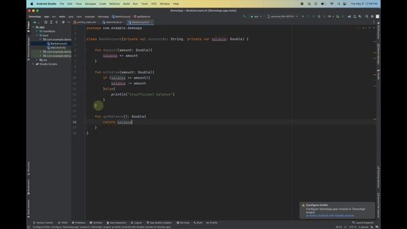Open the Tools menu
407x229 pixels.
tap(144, 4)
